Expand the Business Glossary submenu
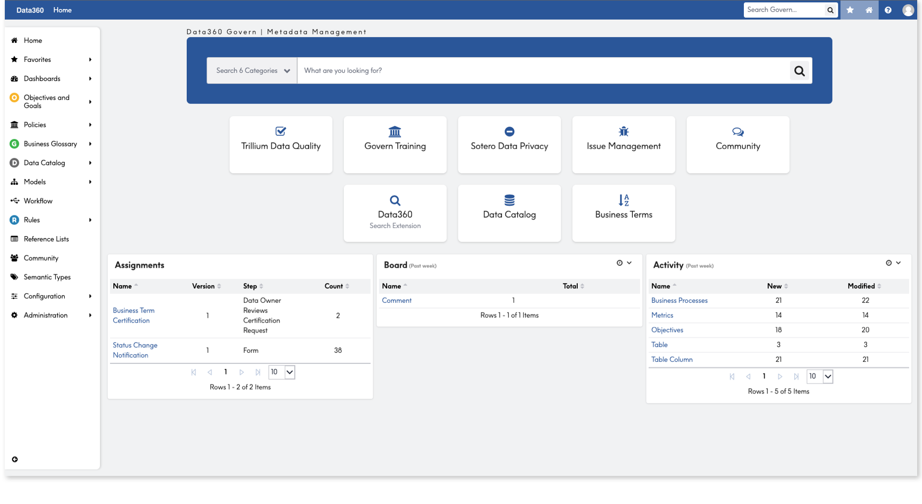Viewport: 922px width, 504px height. [x=90, y=144]
